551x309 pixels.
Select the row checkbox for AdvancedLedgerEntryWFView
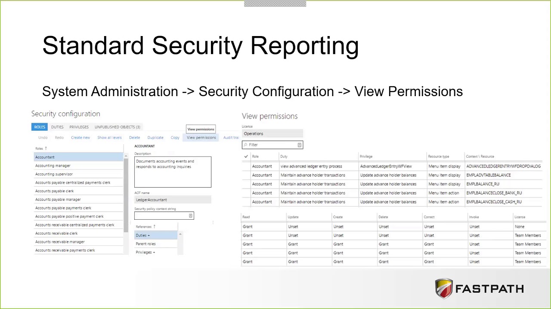pyautogui.click(x=246, y=166)
